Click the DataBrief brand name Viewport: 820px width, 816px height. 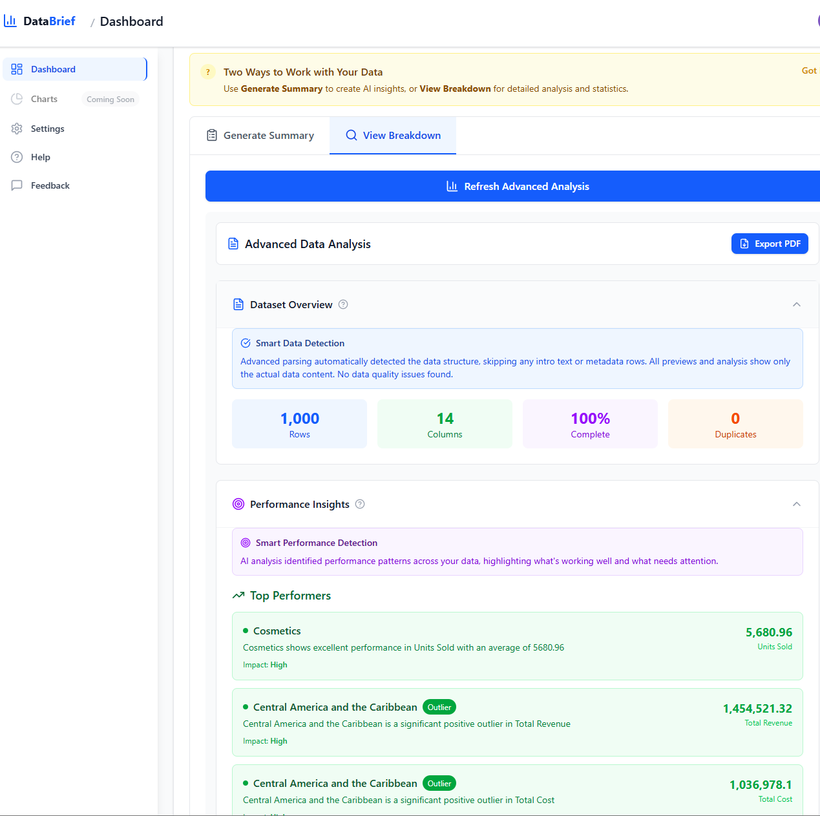click(x=49, y=21)
